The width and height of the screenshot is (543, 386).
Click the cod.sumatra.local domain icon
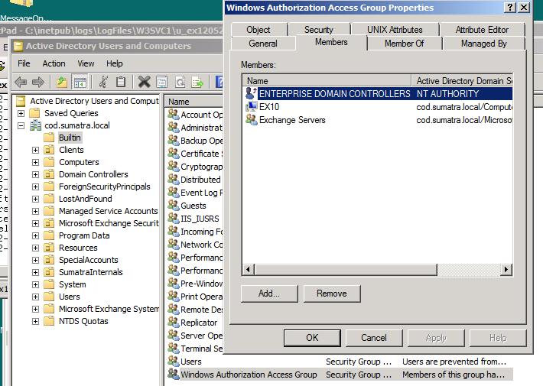pyautogui.click(x=35, y=125)
